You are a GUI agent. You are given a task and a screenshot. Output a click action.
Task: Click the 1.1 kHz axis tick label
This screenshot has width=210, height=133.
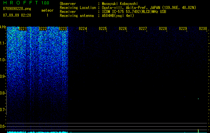click(x=3, y=43)
